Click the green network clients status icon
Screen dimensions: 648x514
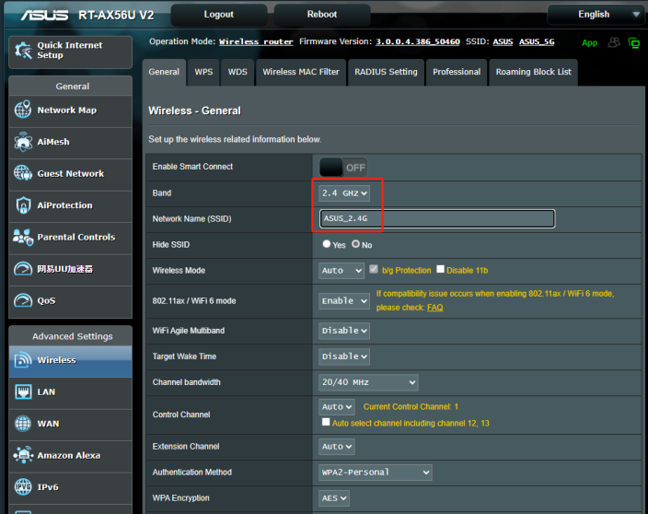[x=634, y=42]
